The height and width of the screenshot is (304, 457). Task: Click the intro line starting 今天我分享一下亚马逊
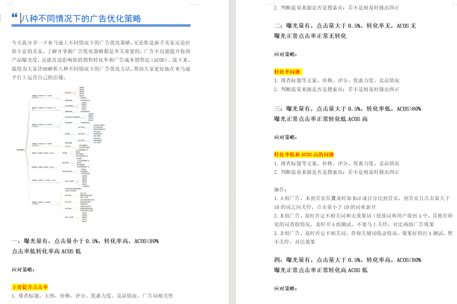click(x=101, y=43)
